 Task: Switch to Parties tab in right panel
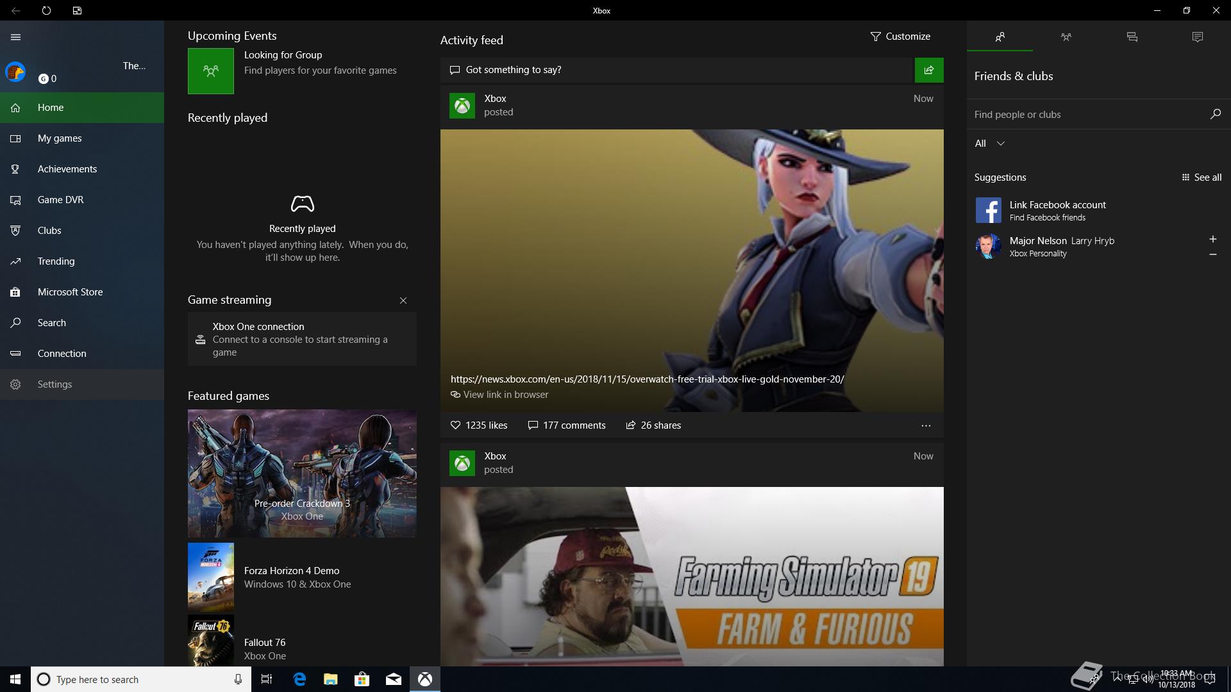[1066, 37]
